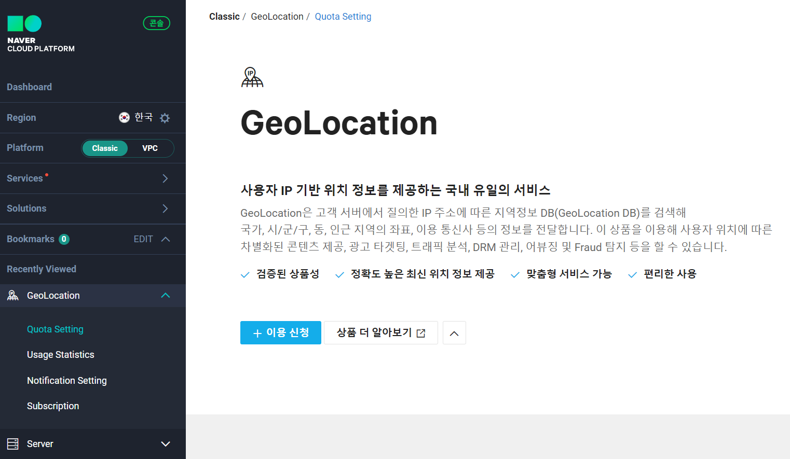Click the GeoLocation sidebar icon
The height and width of the screenshot is (459, 790).
pyautogui.click(x=13, y=296)
